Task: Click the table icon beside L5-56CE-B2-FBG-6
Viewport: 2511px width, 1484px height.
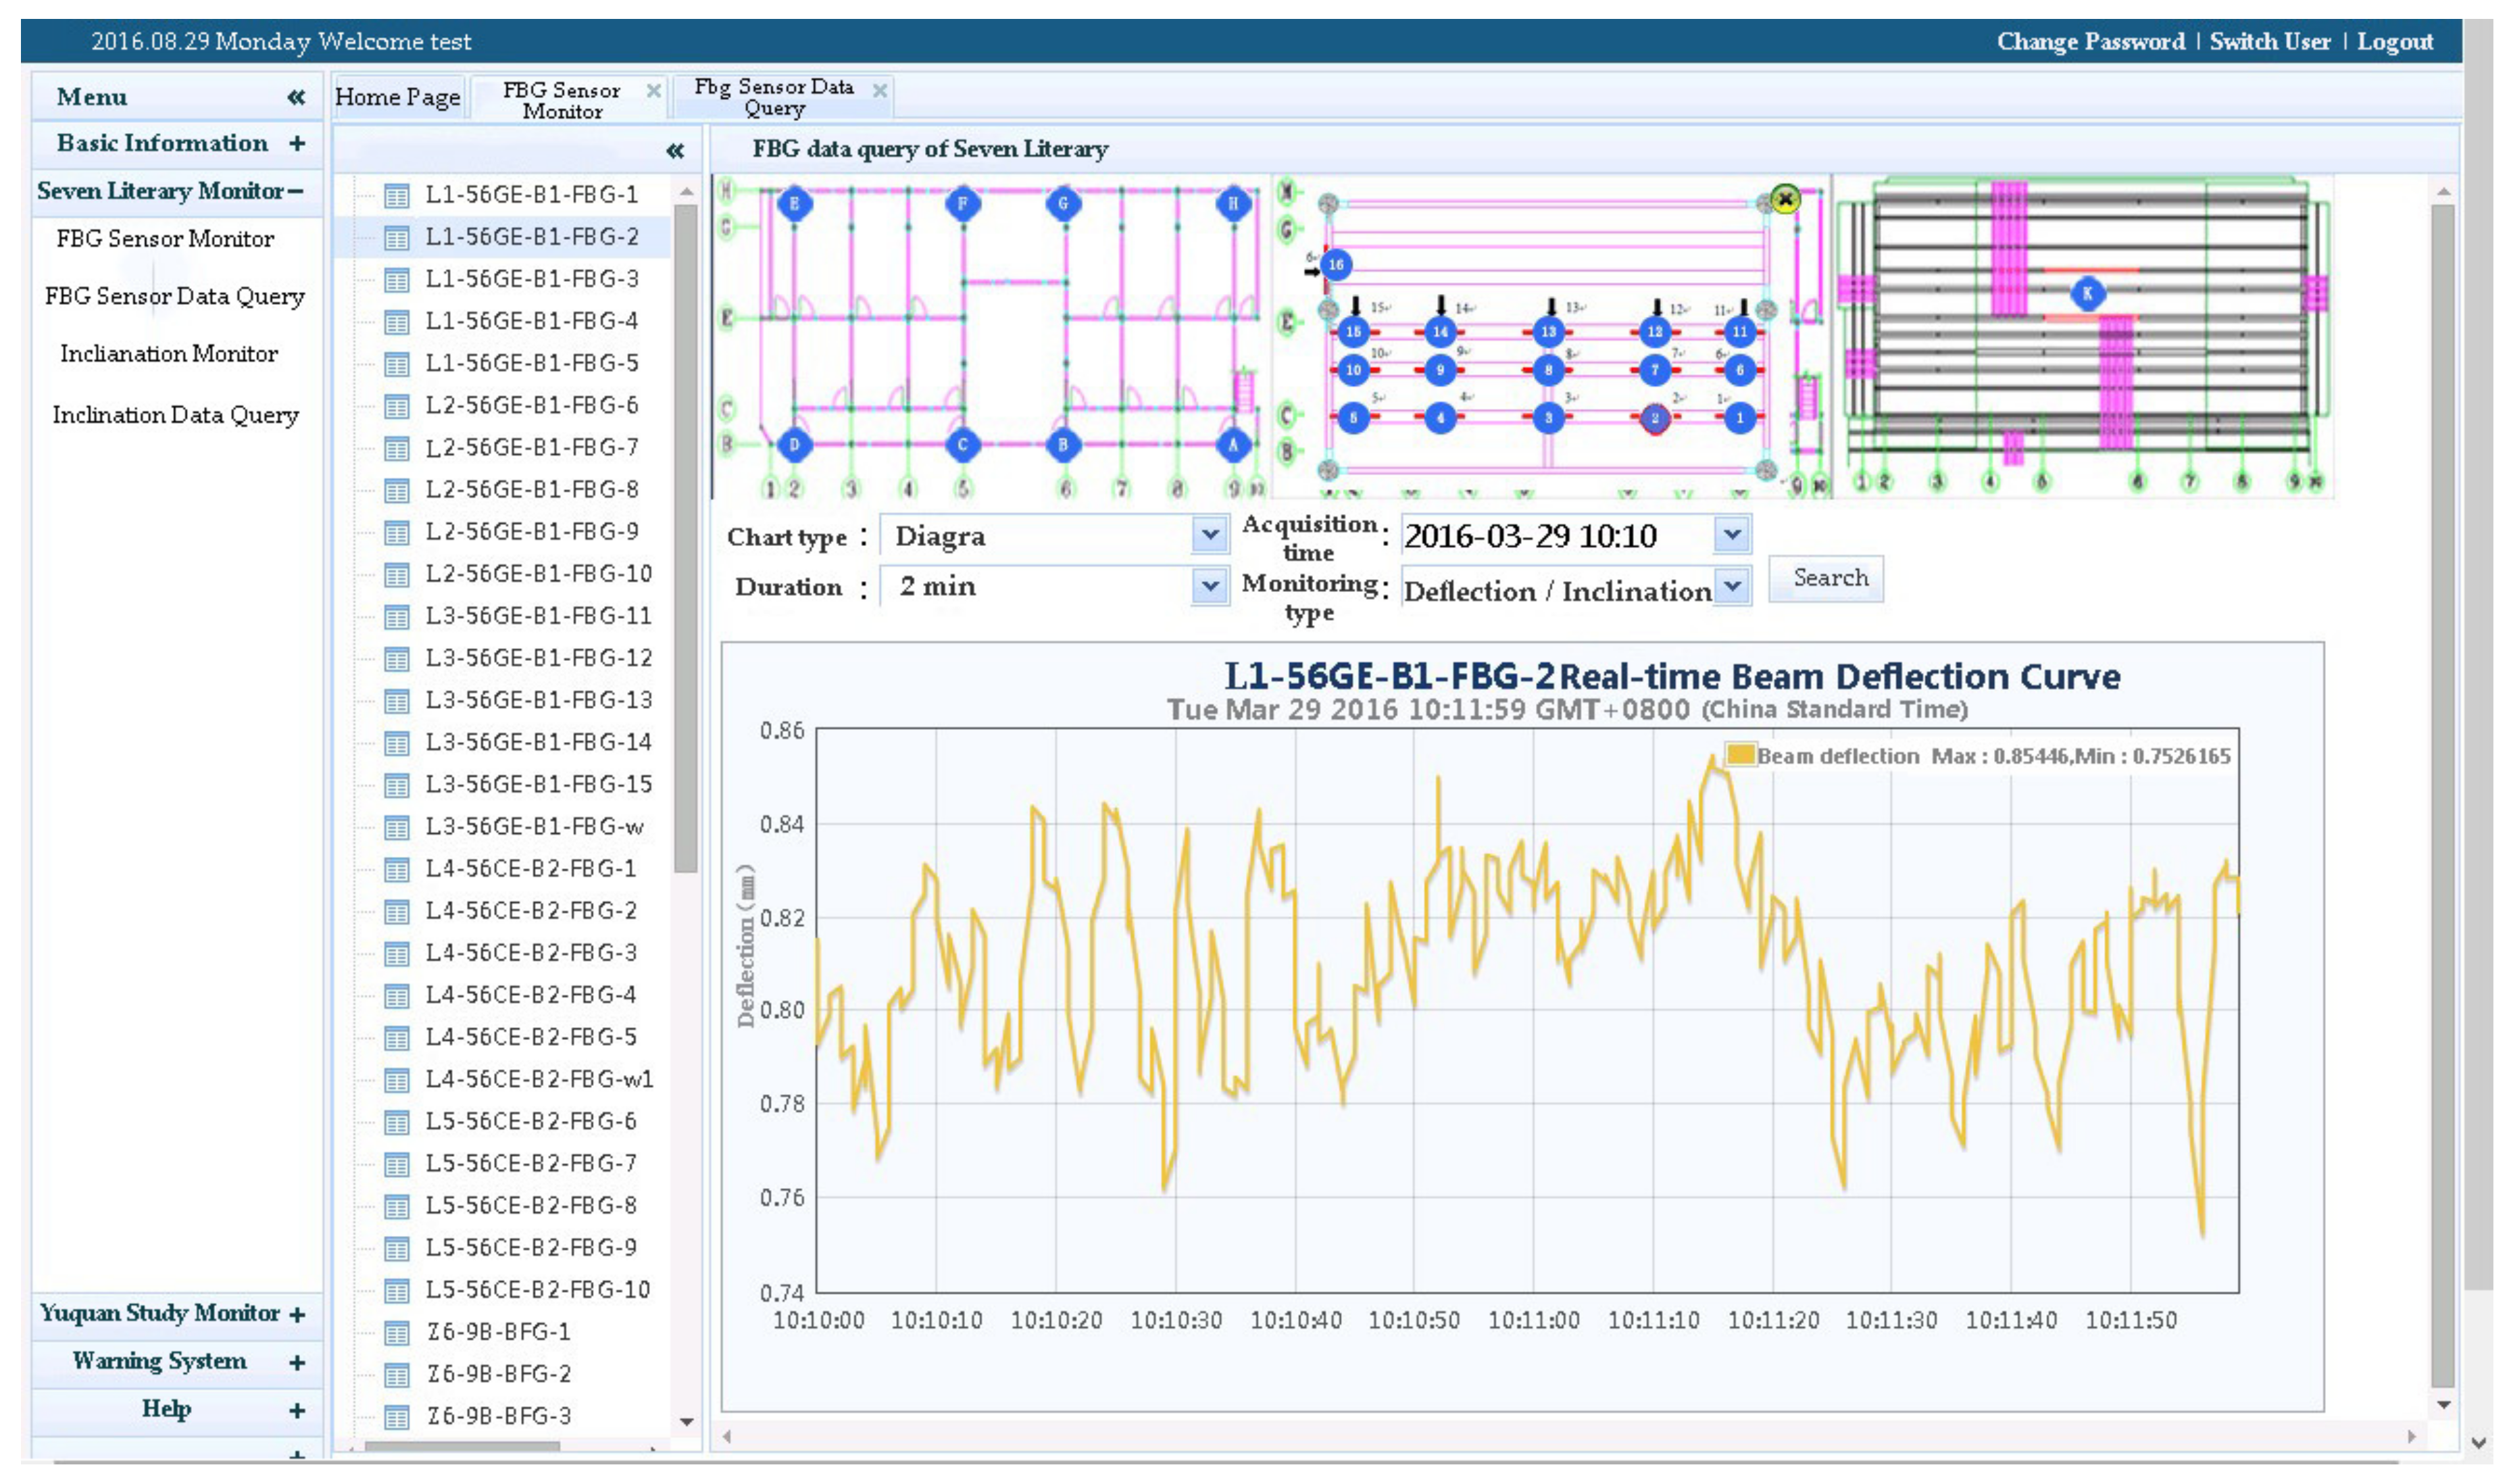Action: pyautogui.click(x=397, y=1123)
